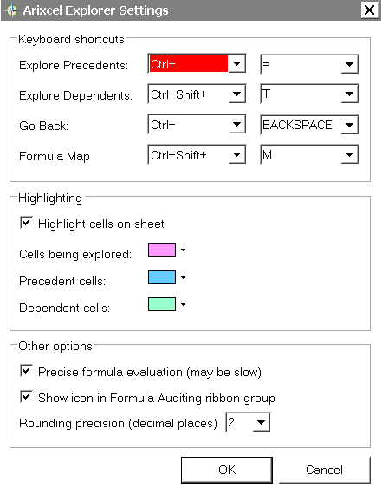
Task: Toggle Highlight cells on sheet checkbox
Action: click(26, 223)
